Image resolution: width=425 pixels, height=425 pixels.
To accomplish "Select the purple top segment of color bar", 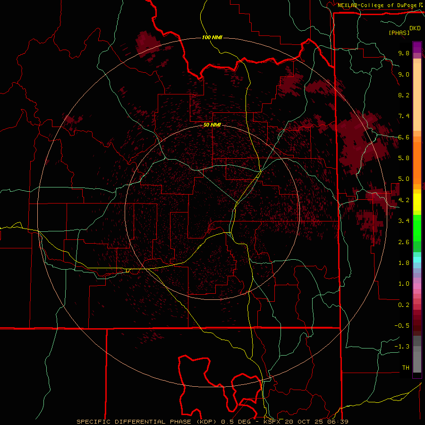I will click(x=417, y=47).
